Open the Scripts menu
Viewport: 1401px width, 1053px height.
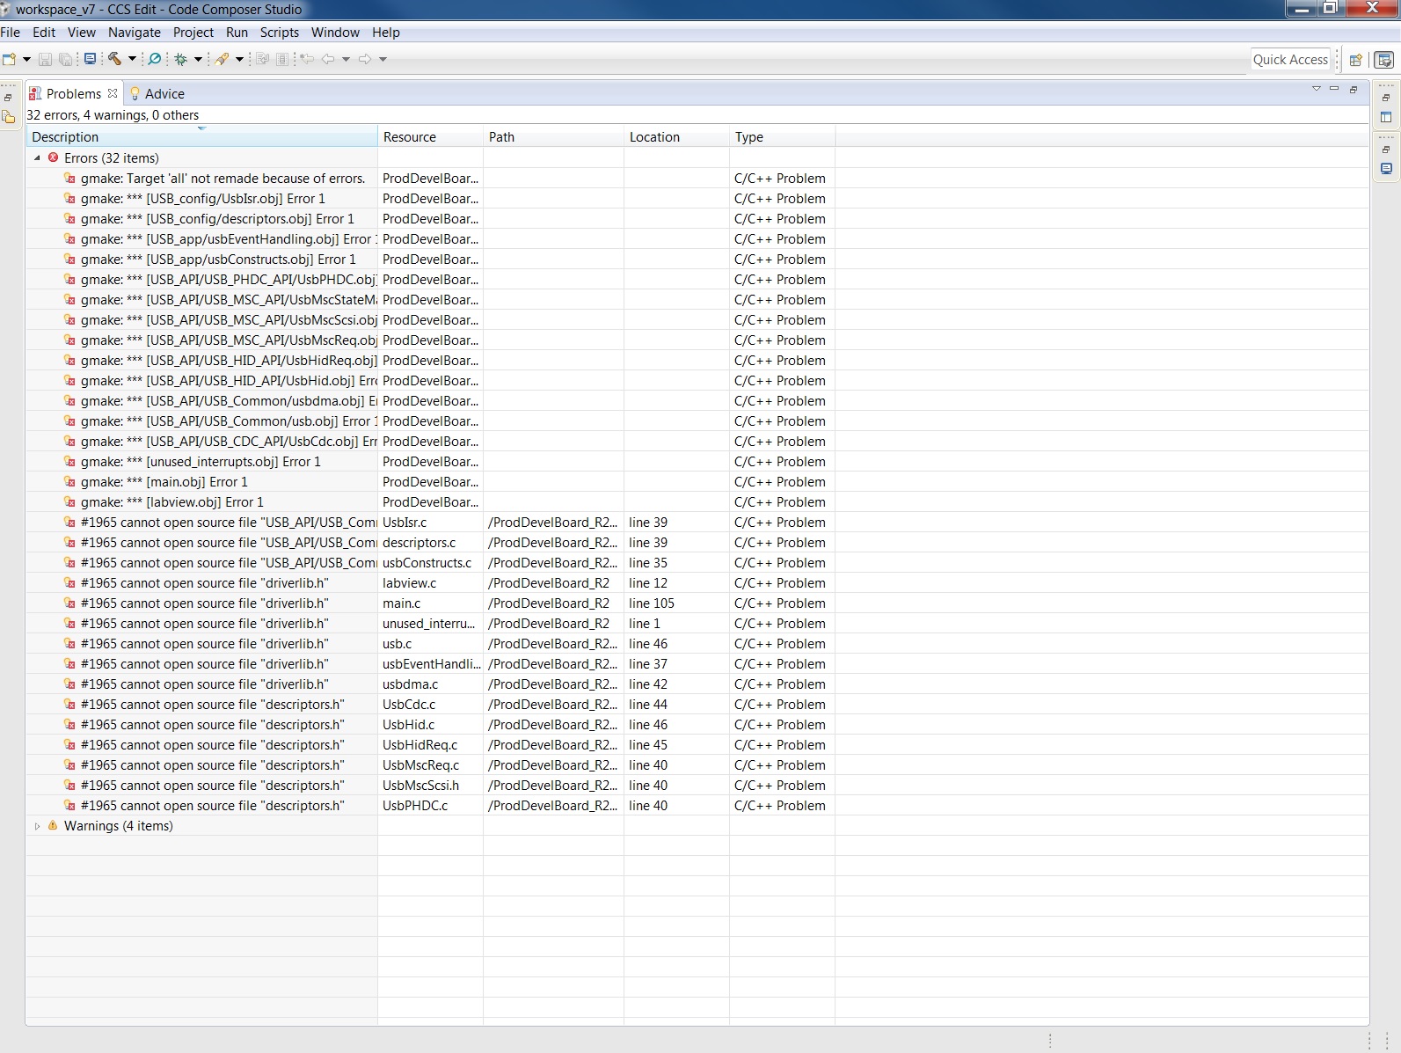[280, 33]
